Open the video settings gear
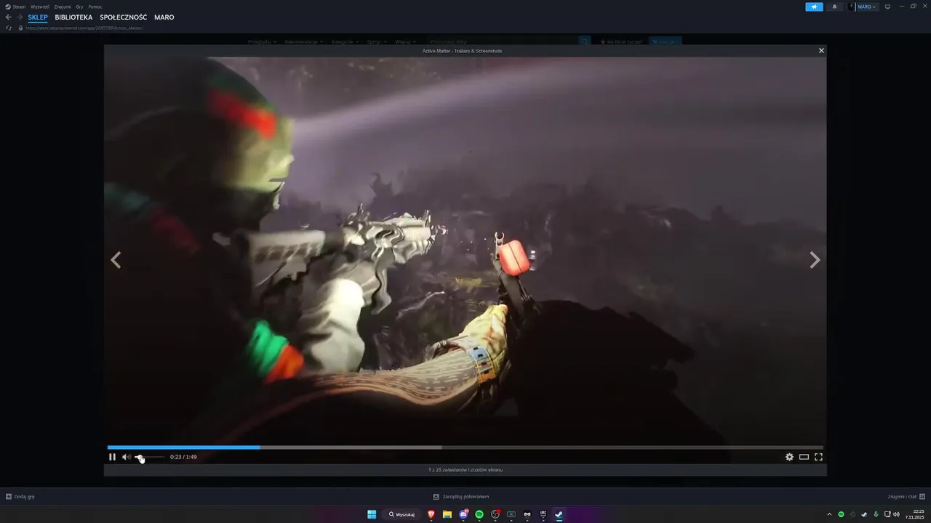Image resolution: width=931 pixels, height=523 pixels. click(789, 457)
